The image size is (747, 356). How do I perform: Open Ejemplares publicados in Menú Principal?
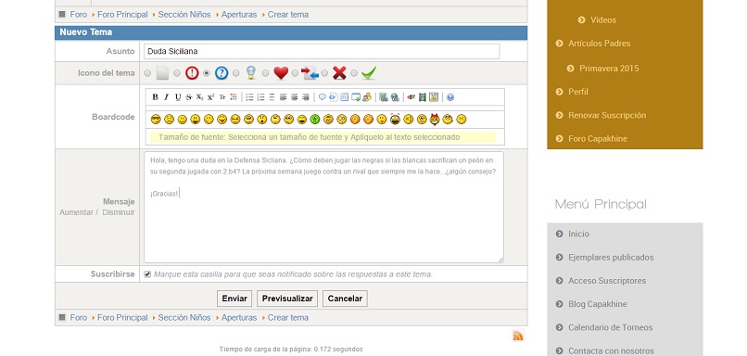611,258
